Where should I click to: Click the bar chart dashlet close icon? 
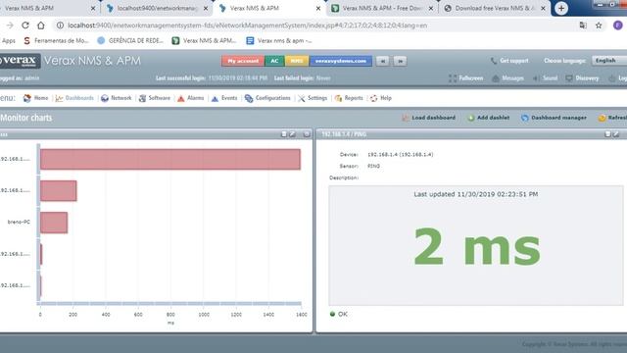pyautogui.click(x=307, y=134)
